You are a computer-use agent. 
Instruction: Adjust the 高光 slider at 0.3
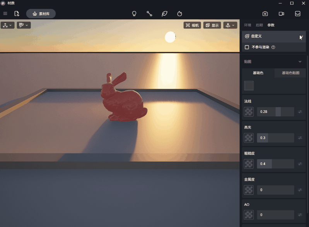click(275, 138)
